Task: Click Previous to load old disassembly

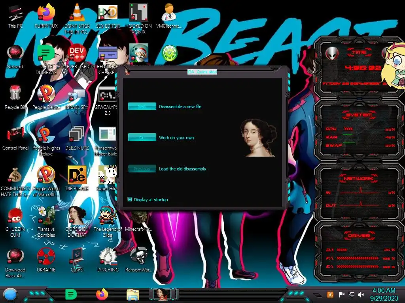Action: tap(142, 169)
